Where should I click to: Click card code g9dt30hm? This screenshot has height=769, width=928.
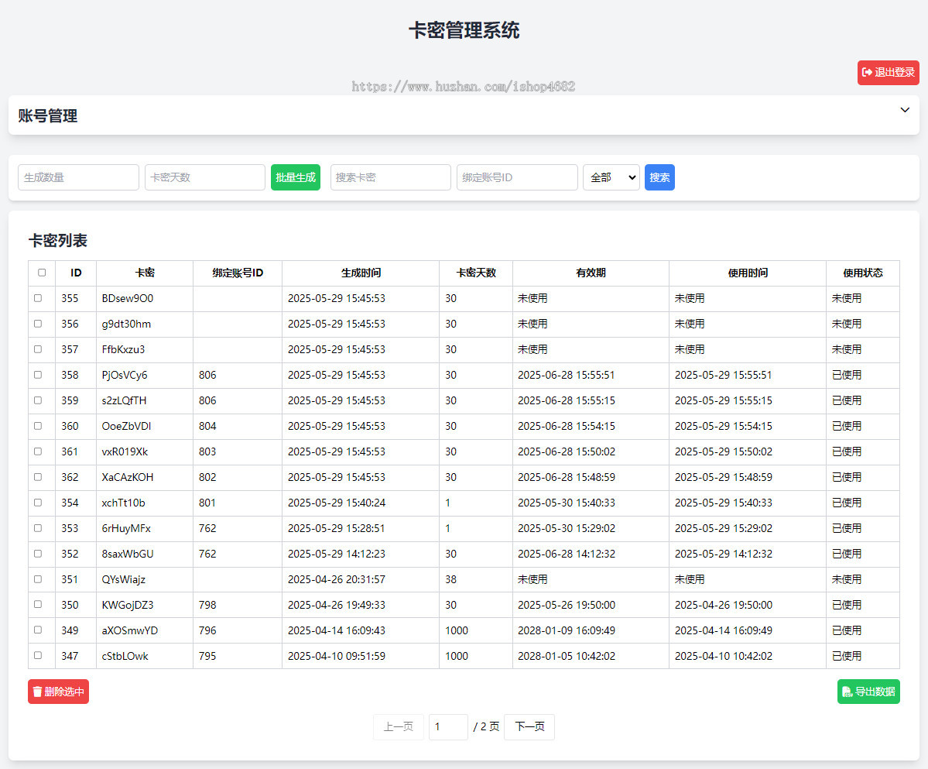[x=126, y=324]
